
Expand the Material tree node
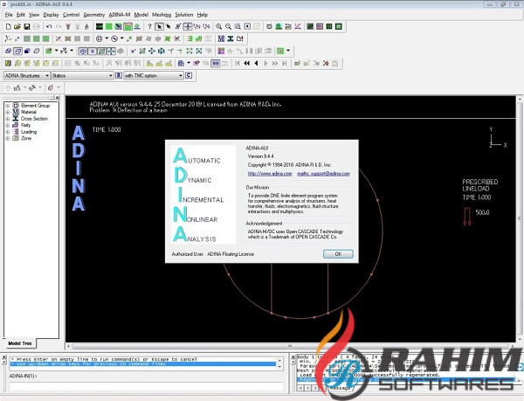7,112
